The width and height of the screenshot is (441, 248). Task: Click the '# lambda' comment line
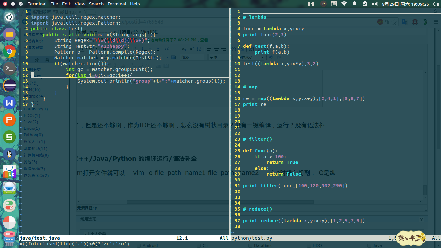255,17
